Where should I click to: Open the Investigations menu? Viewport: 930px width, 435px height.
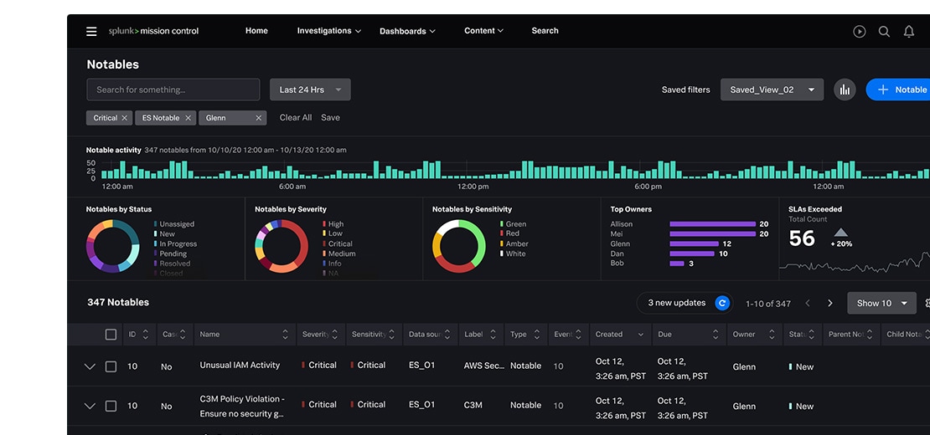pos(328,31)
